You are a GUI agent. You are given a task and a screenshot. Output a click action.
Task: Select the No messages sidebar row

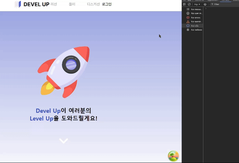click(x=193, y=9)
